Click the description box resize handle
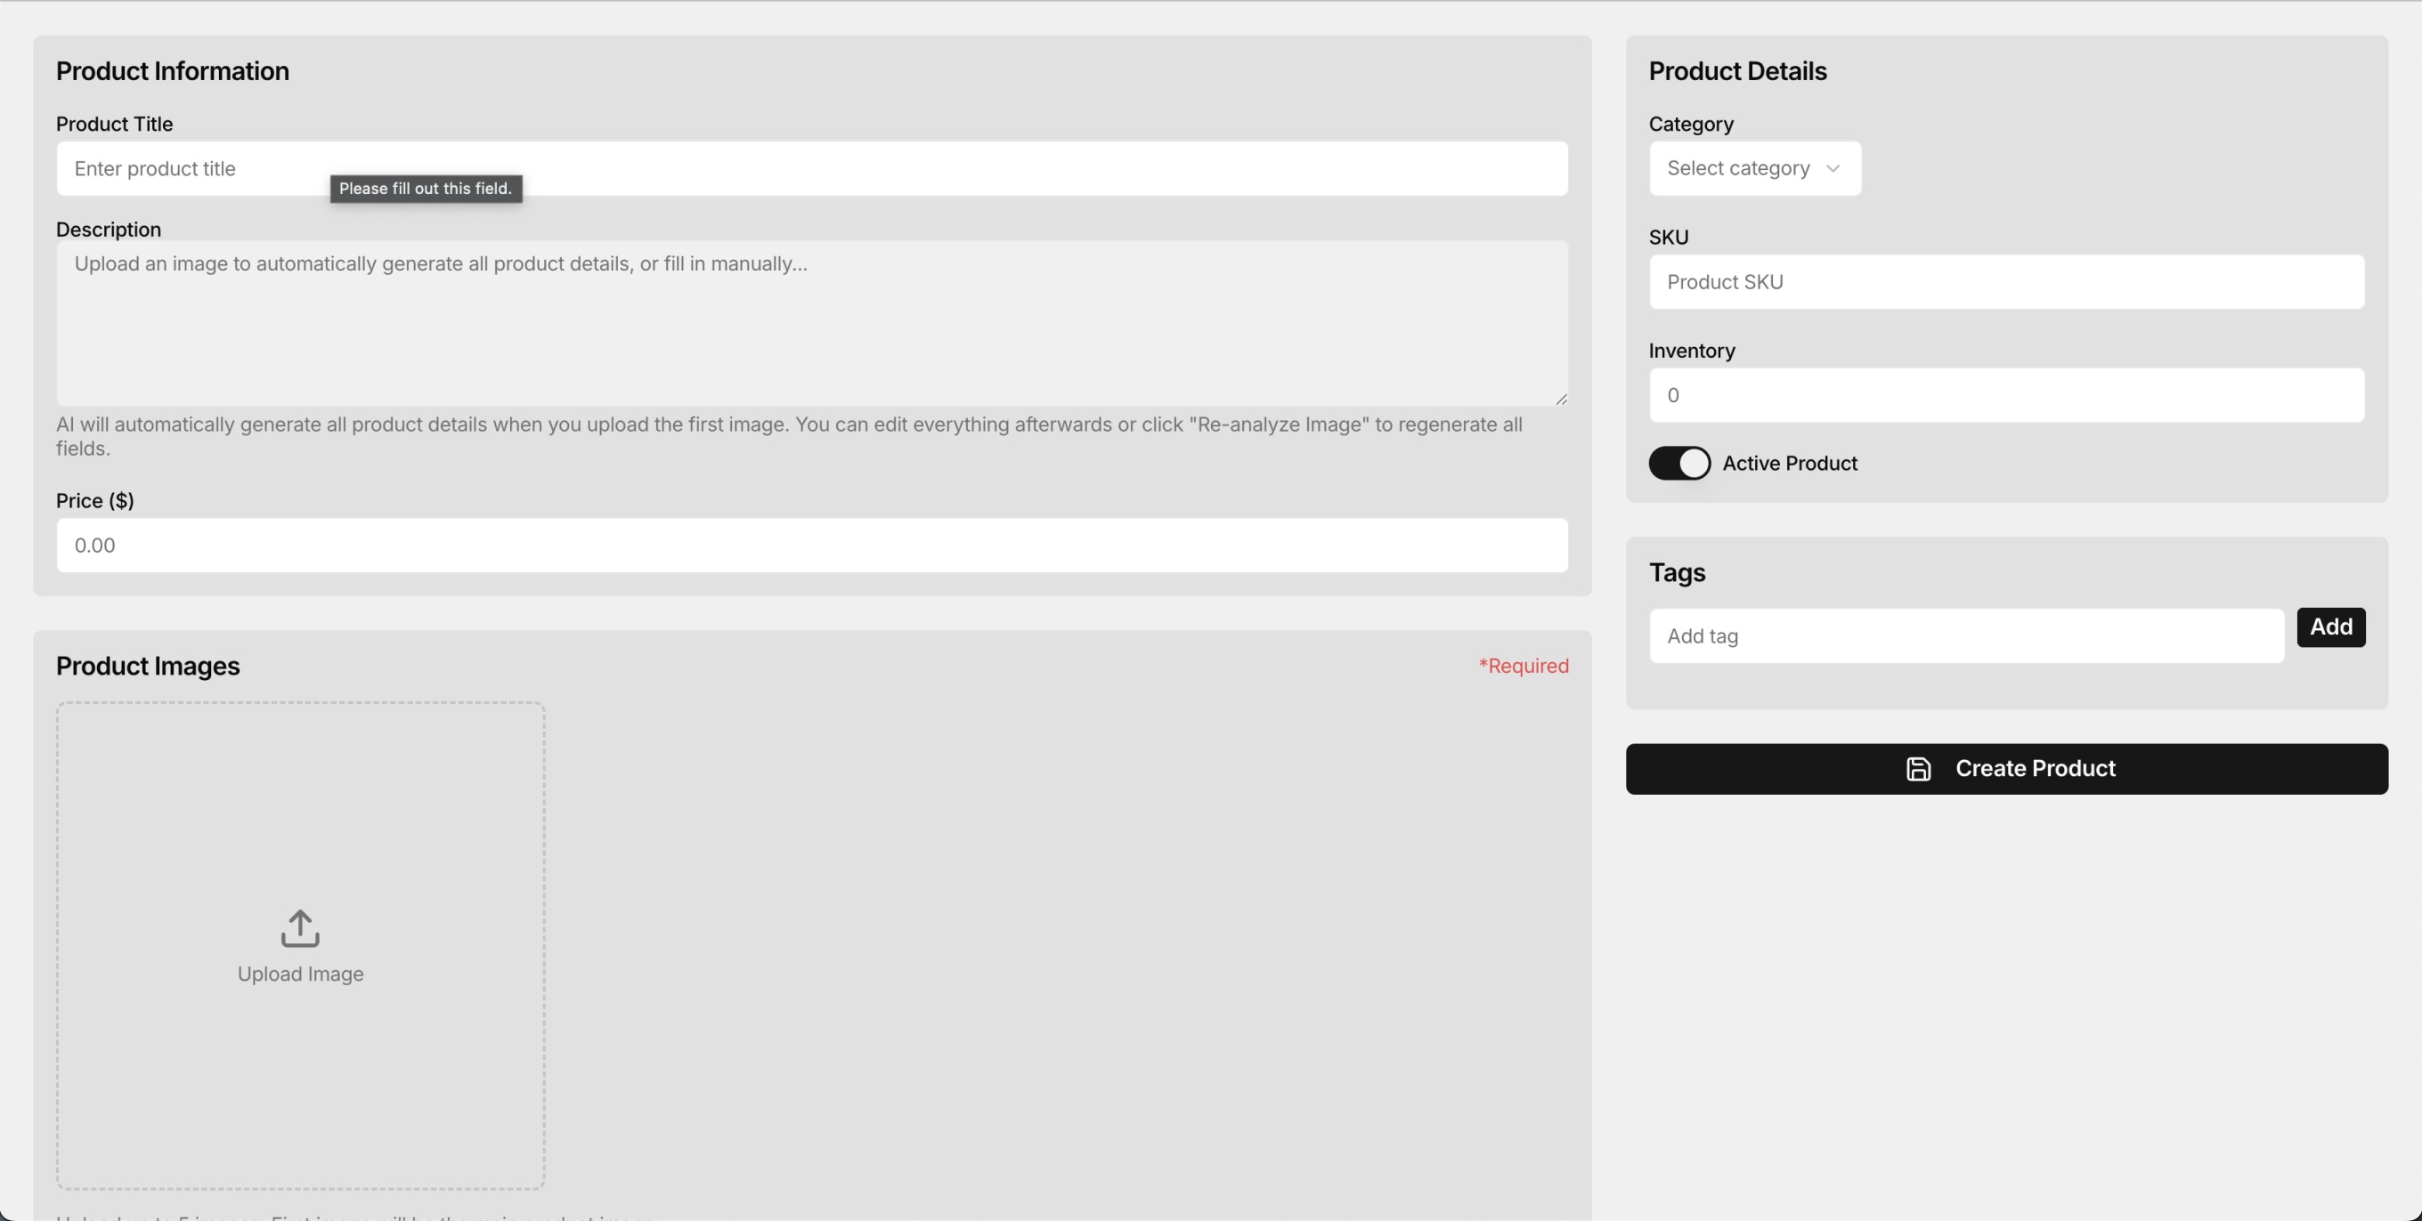This screenshot has width=2422, height=1221. pyautogui.click(x=1561, y=400)
